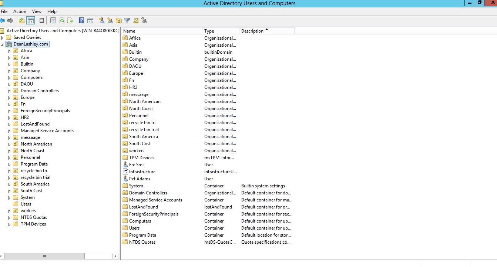The width and height of the screenshot is (497, 267).
Task: Click the DeanLashley.com domain icon in the tree
Action: point(9,44)
